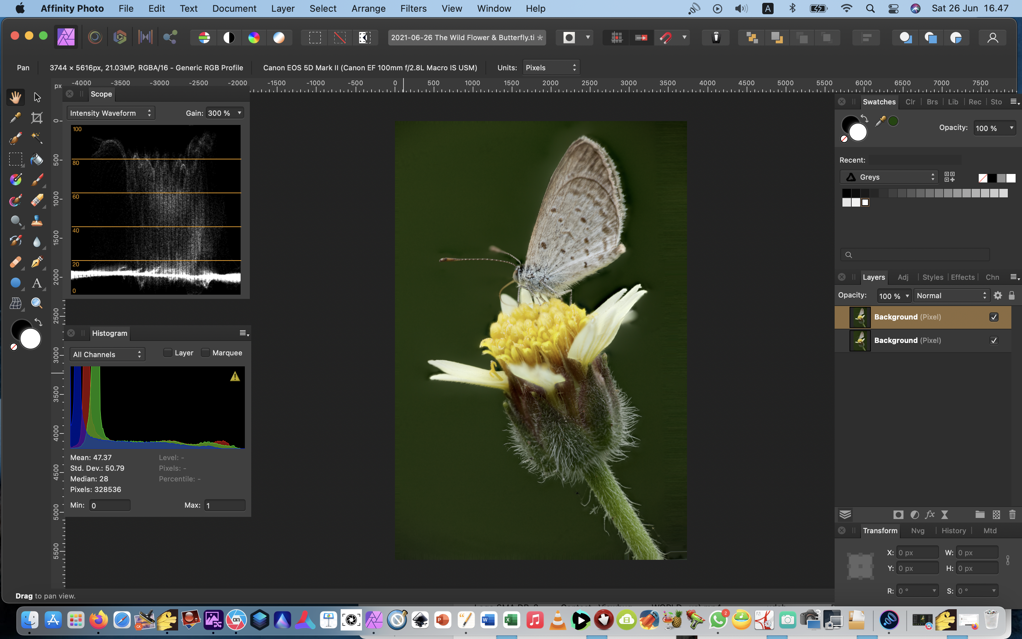1022x639 pixels.
Task: Select the Crop tool
Action: (x=37, y=118)
